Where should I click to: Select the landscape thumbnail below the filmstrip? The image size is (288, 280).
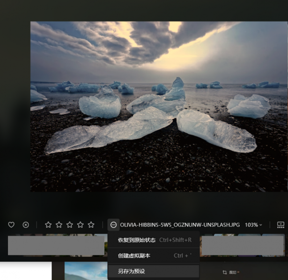pos(86,271)
